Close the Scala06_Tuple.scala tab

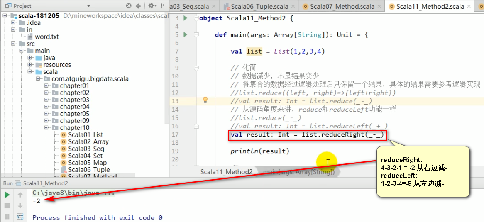pyautogui.click(x=293, y=7)
